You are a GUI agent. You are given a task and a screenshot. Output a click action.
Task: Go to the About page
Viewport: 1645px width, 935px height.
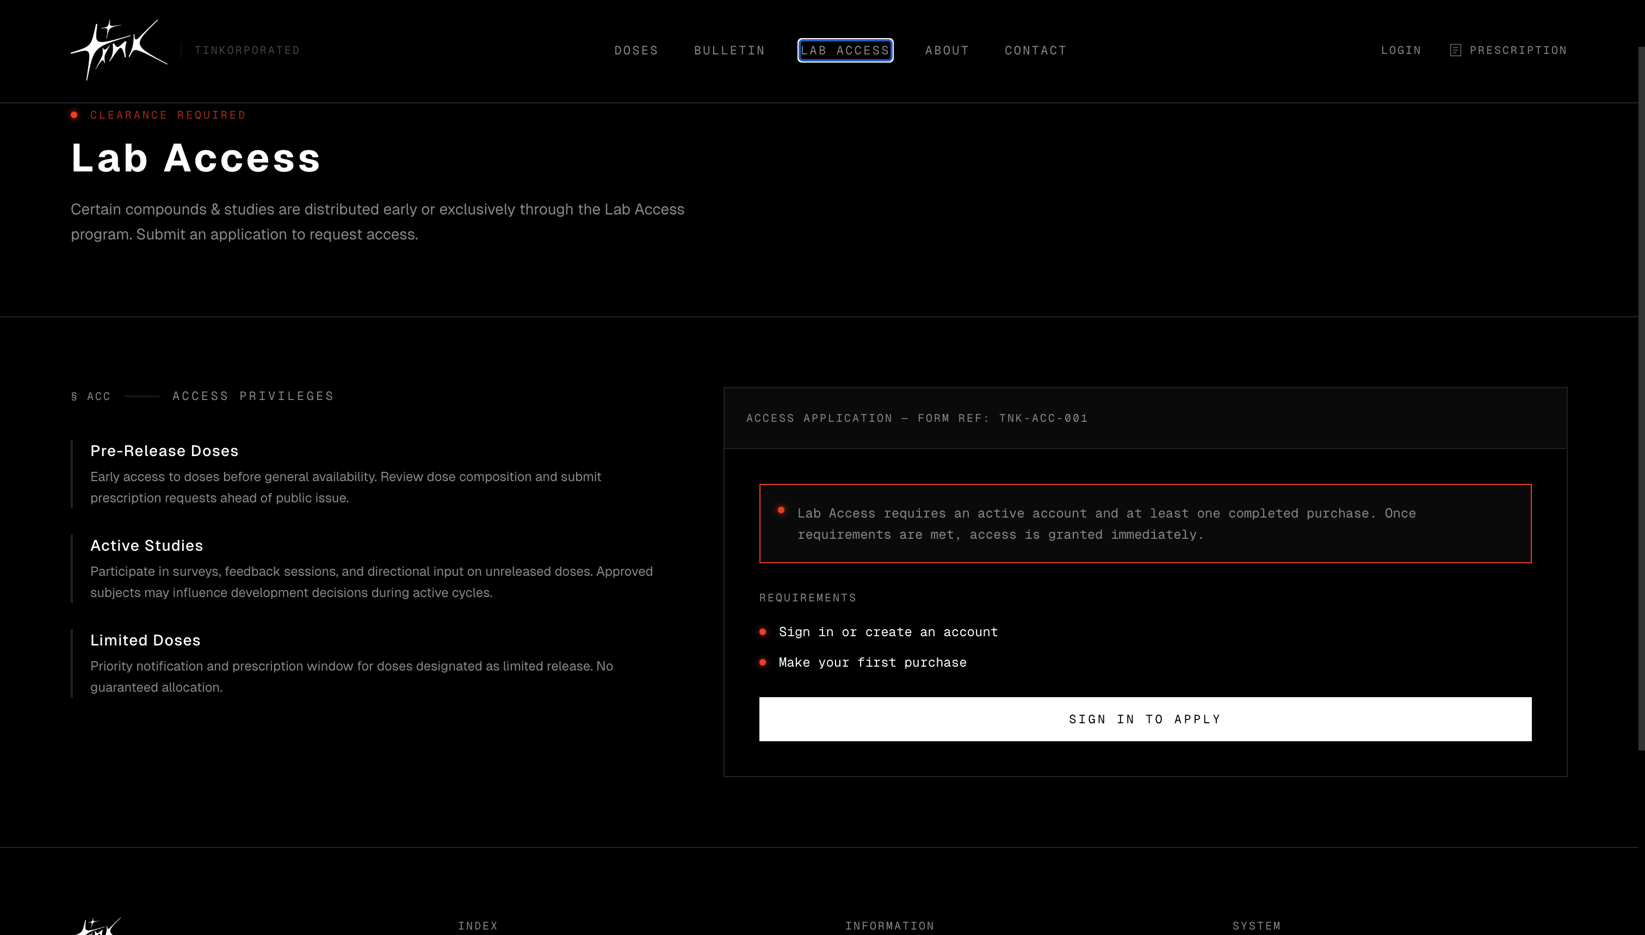tap(947, 50)
